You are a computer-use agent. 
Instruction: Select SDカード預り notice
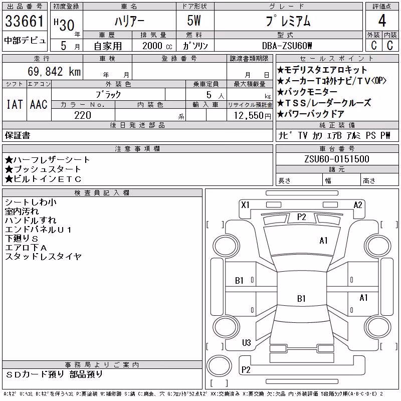[x=35, y=374]
